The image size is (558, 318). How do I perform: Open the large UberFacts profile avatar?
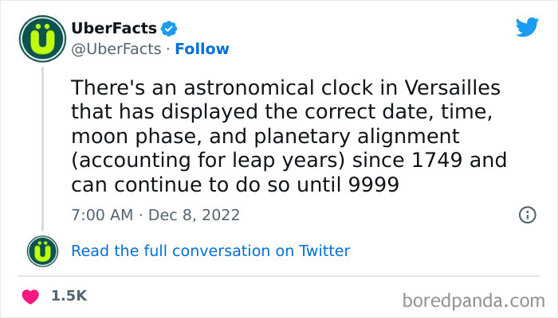41,39
